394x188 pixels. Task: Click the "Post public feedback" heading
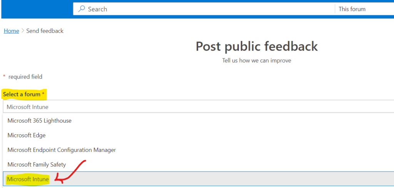(257, 46)
